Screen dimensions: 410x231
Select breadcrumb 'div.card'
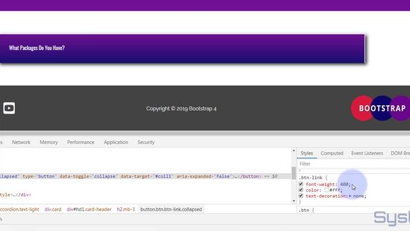click(53, 210)
